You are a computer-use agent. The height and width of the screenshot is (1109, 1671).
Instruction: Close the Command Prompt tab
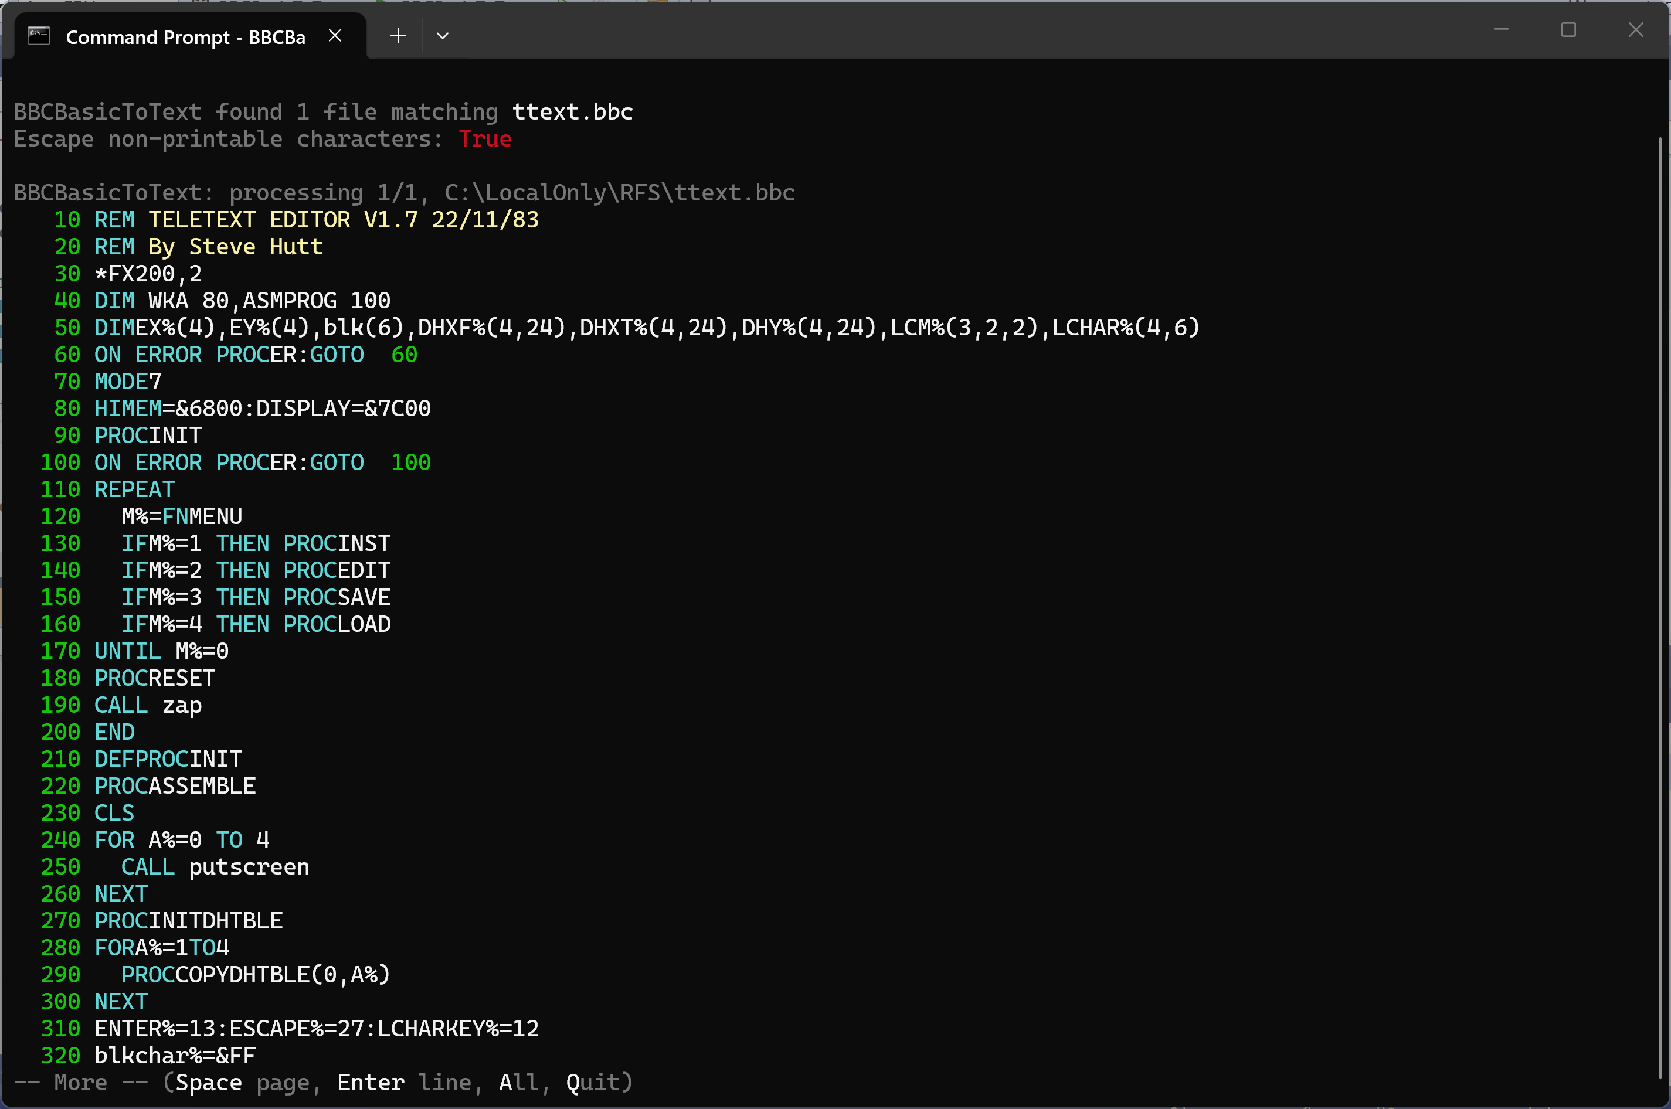(x=335, y=35)
